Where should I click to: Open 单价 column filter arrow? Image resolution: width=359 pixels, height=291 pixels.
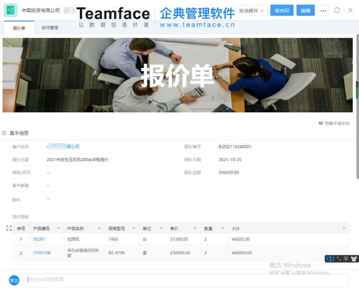(x=195, y=228)
